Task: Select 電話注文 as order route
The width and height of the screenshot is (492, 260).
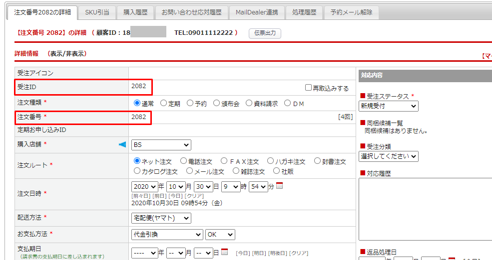Action: [183, 161]
